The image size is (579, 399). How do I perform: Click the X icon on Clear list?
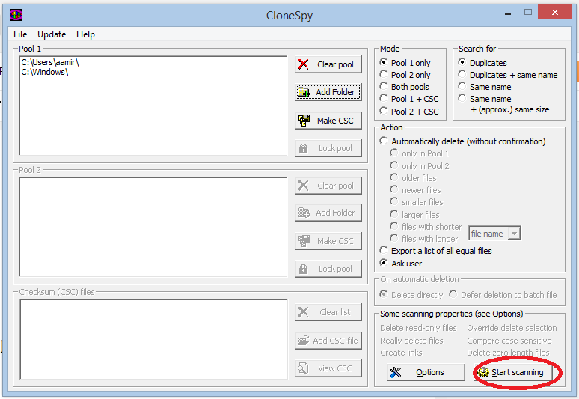[304, 312]
